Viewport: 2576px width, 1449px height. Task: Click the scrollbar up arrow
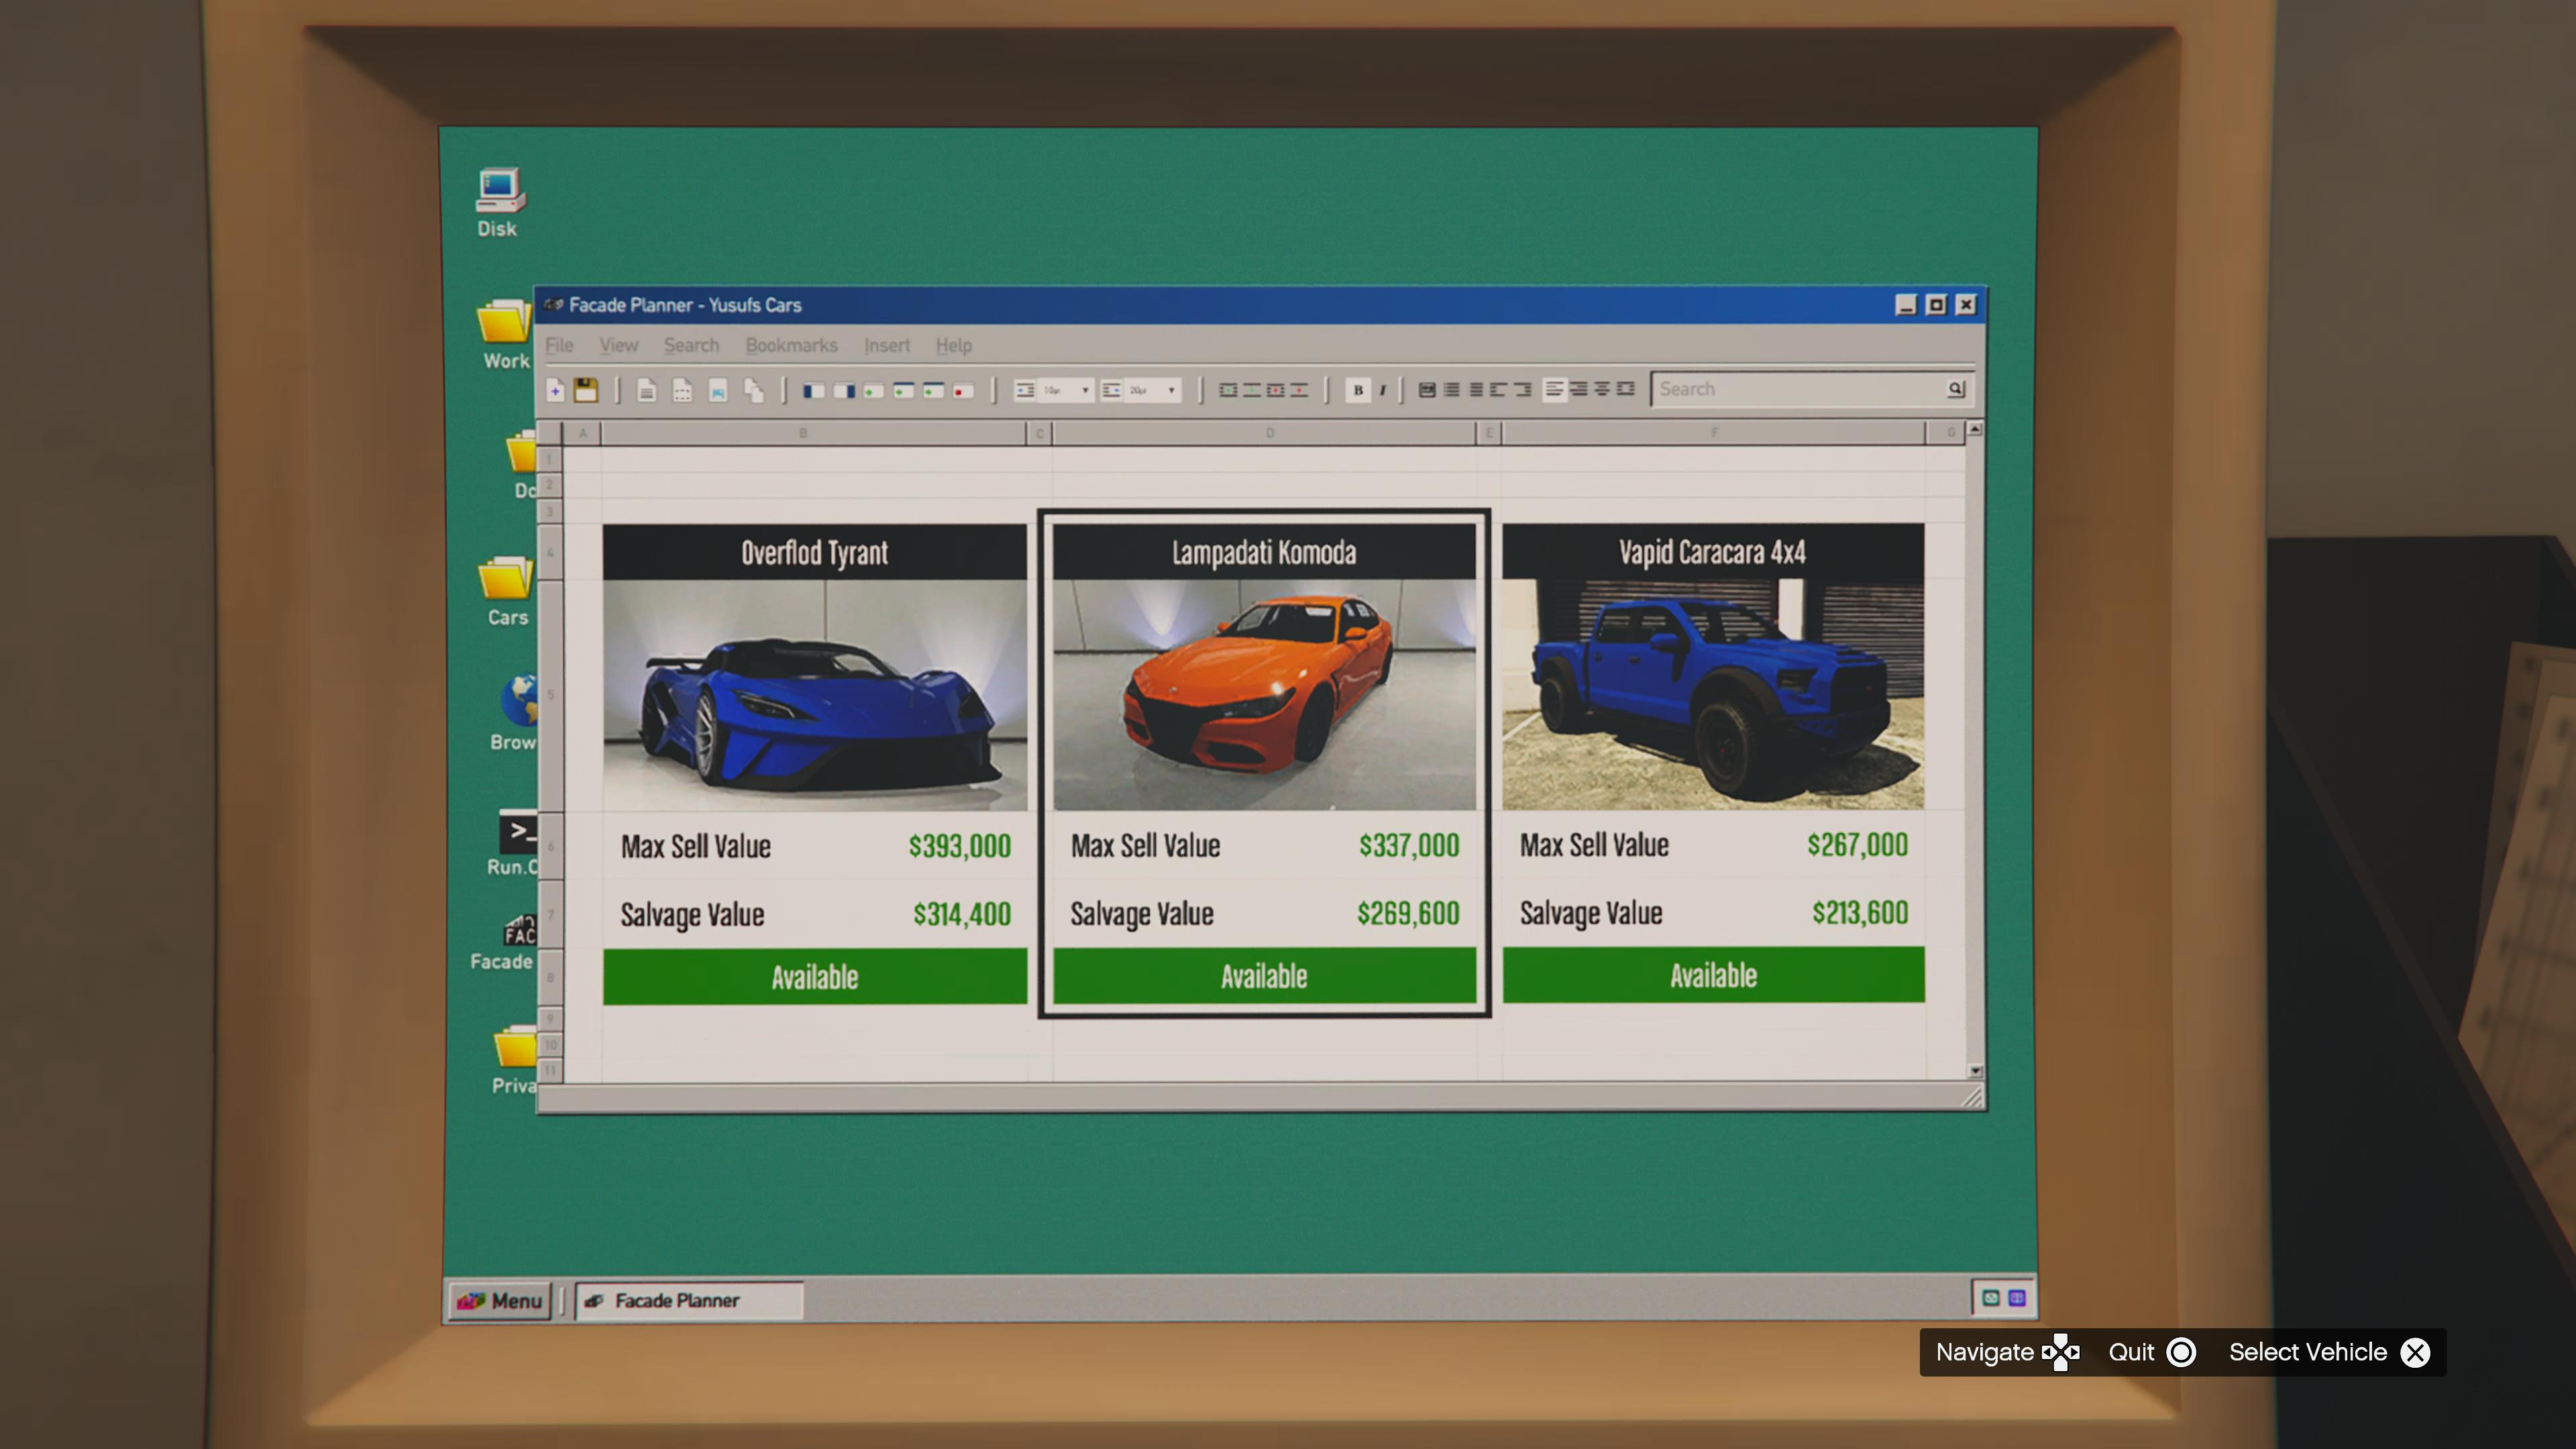click(1975, 429)
